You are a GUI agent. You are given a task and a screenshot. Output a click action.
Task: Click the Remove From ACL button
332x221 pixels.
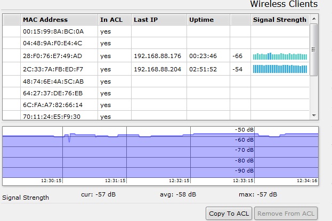click(x=287, y=214)
